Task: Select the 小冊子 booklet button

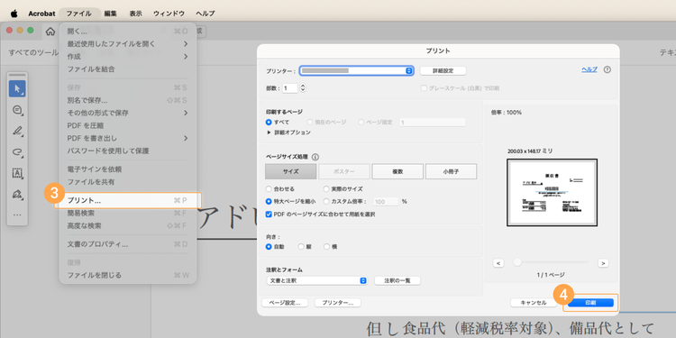Action: click(451, 171)
